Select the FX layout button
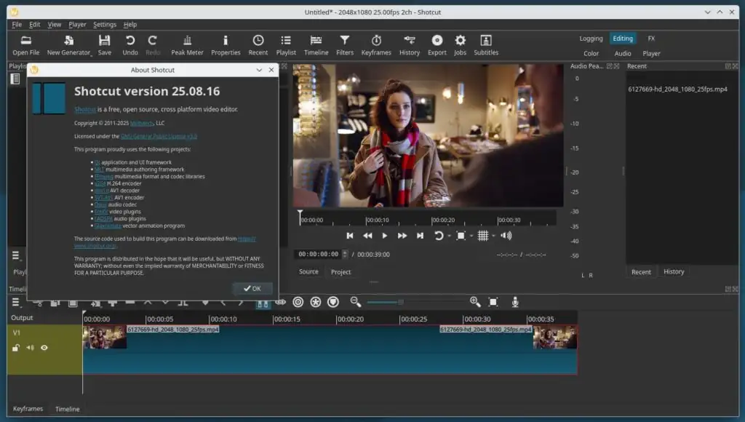Viewport: 745px width, 422px height. 651,39
